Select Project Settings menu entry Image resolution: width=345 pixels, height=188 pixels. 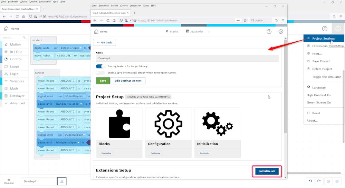pyautogui.click(x=323, y=39)
